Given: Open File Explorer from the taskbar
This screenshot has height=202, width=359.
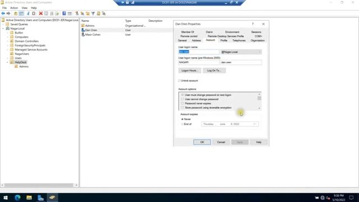Looking at the screenshot, I should 29,198.
